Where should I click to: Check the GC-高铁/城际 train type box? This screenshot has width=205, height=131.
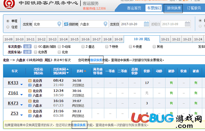[36, 47]
